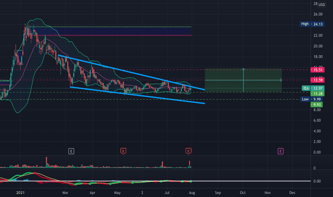
Task: Select the lower blue wedge trendline
Action: pyautogui.click(x=138, y=95)
